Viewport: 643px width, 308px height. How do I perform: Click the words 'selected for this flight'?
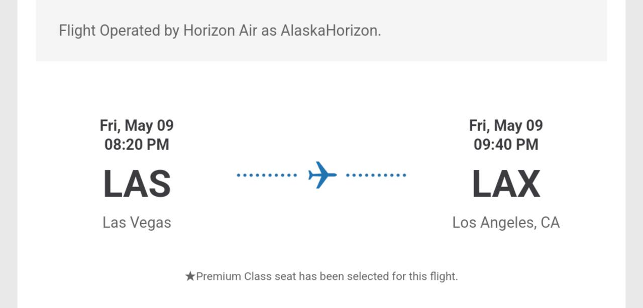[x=402, y=276]
